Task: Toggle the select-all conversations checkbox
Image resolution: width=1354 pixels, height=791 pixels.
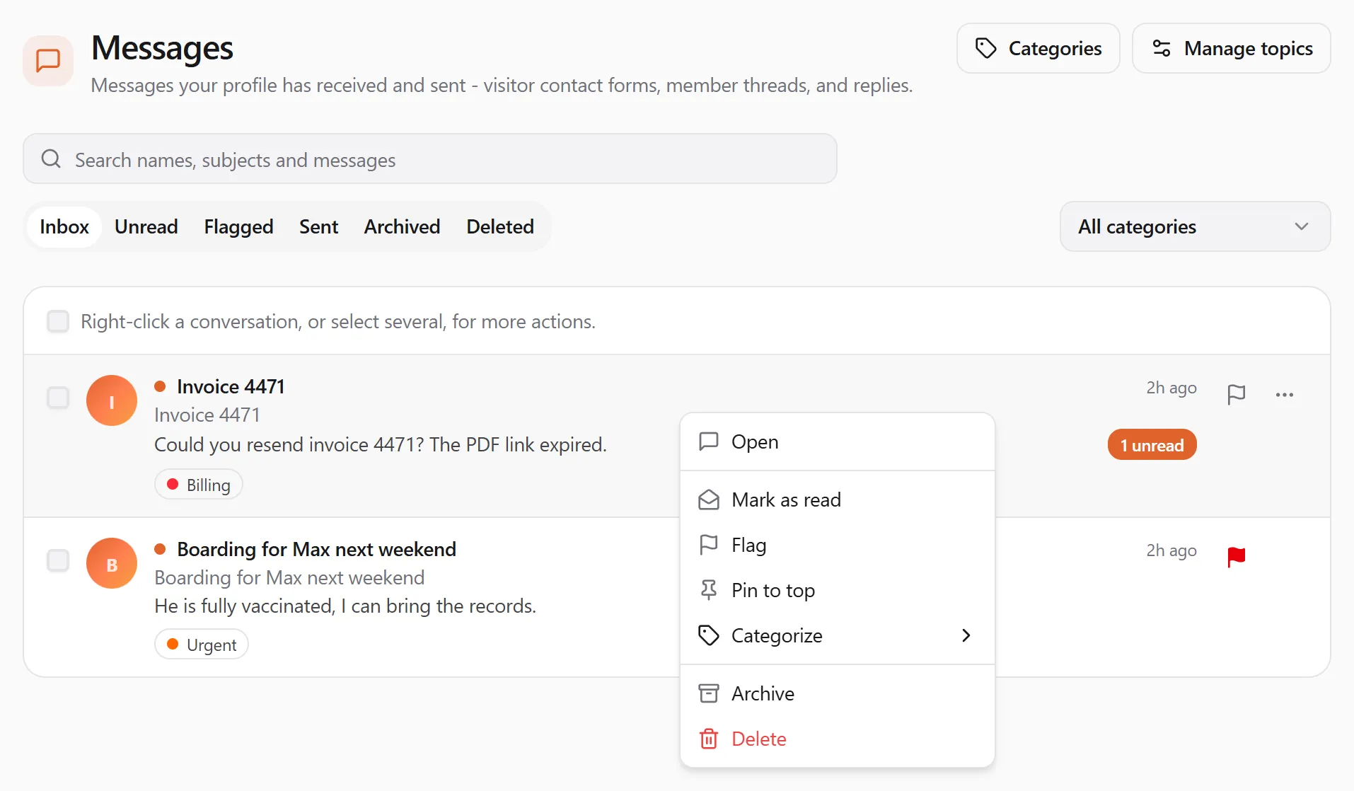Action: pyautogui.click(x=58, y=321)
